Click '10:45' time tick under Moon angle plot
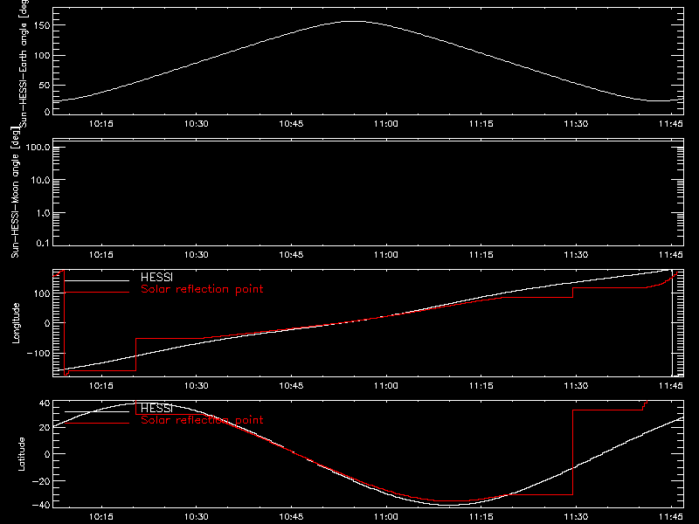Screen dimensions: 699x524 291,255
